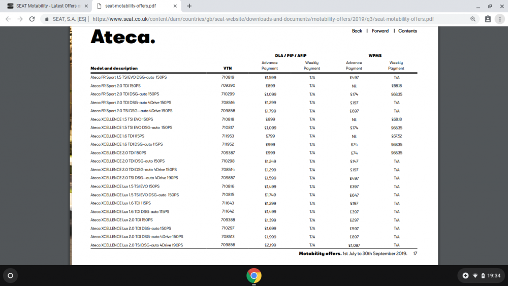The width and height of the screenshot is (508, 286).
Task: Click WPMS advance payment £647
Action: (354, 195)
